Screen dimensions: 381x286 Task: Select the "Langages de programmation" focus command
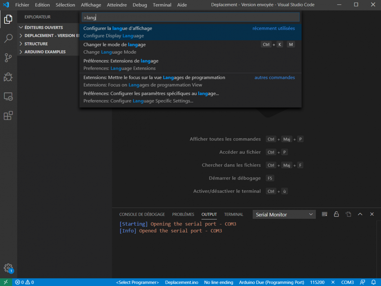coord(190,81)
